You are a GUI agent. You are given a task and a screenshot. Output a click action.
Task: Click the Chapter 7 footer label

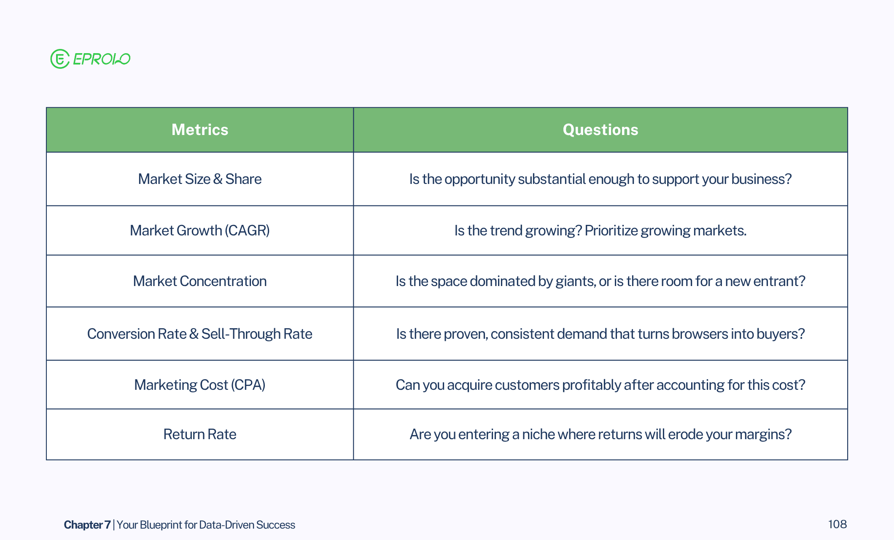pyautogui.click(x=87, y=525)
